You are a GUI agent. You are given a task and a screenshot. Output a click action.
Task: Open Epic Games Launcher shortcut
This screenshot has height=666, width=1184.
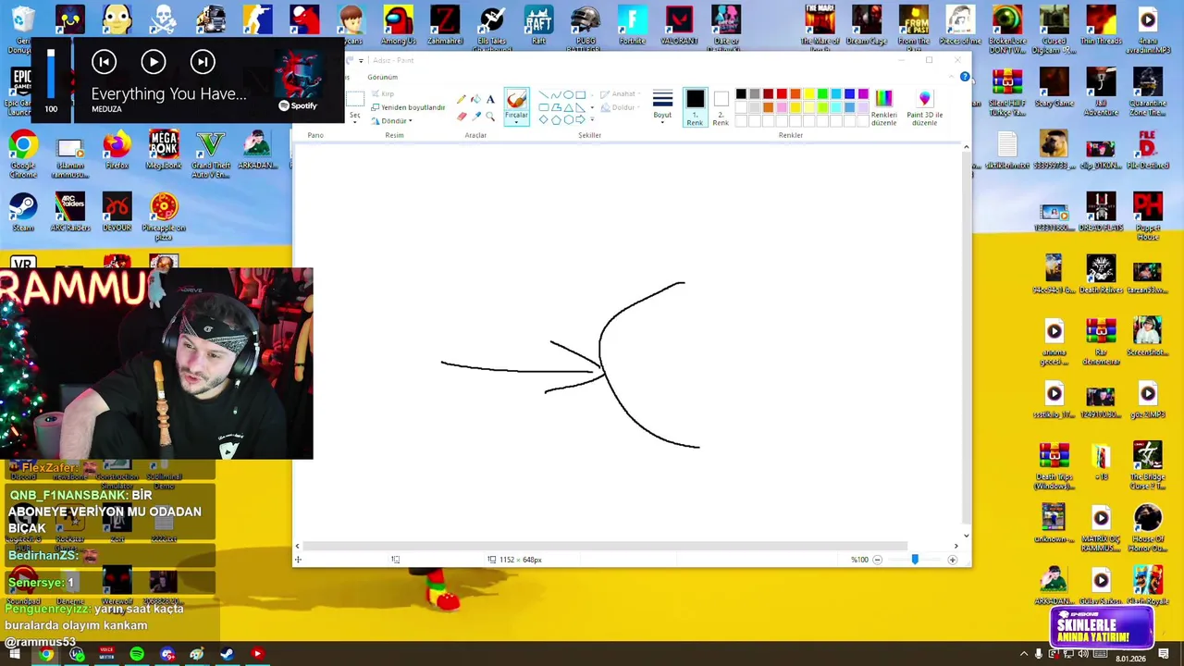[x=20, y=92]
